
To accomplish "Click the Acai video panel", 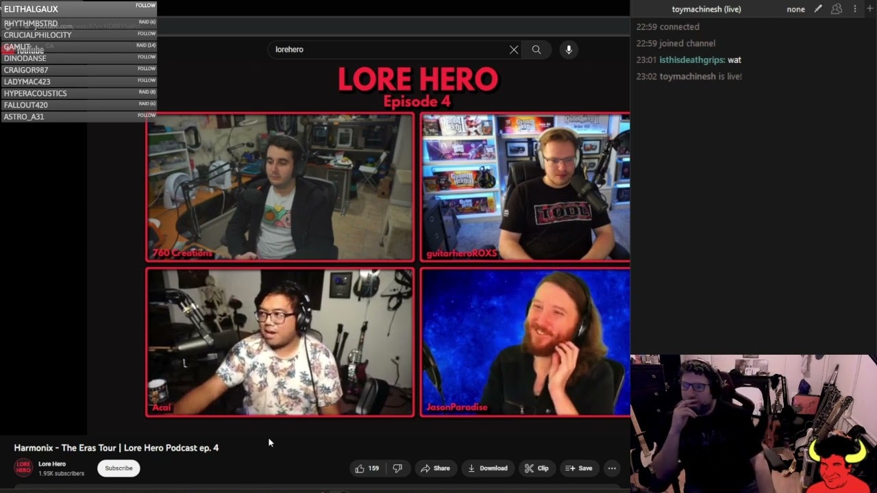I will click(280, 342).
